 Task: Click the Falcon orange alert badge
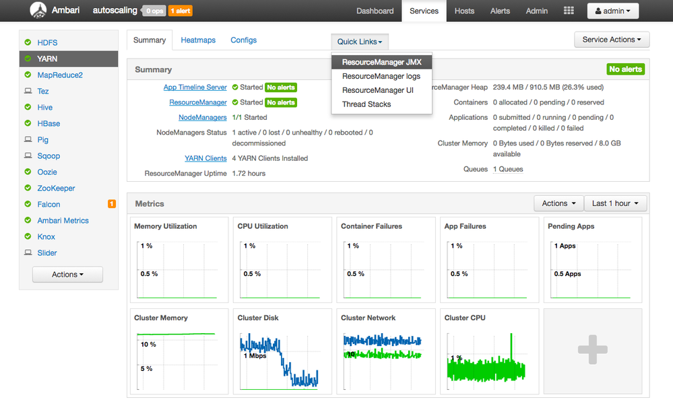(112, 204)
